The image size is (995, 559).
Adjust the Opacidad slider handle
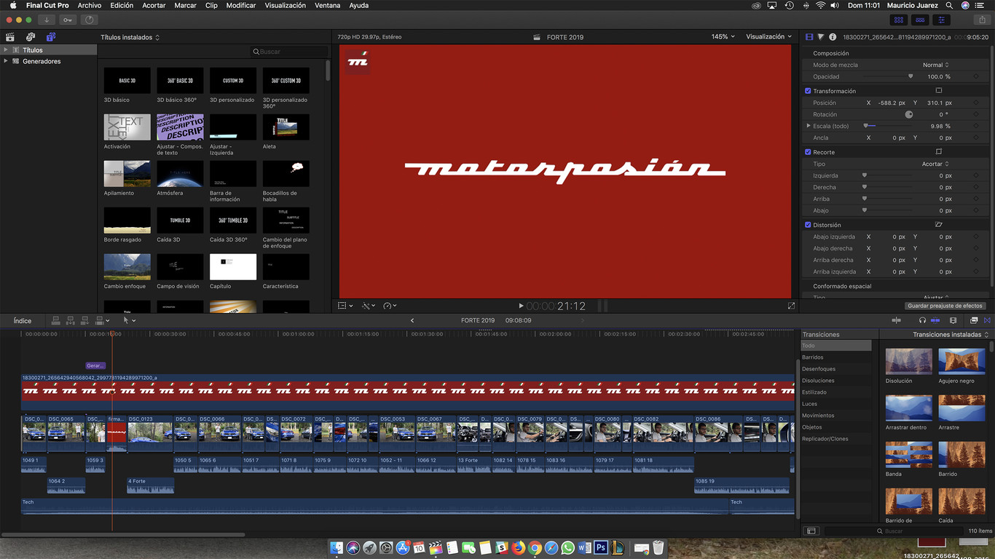coord(911,76)
